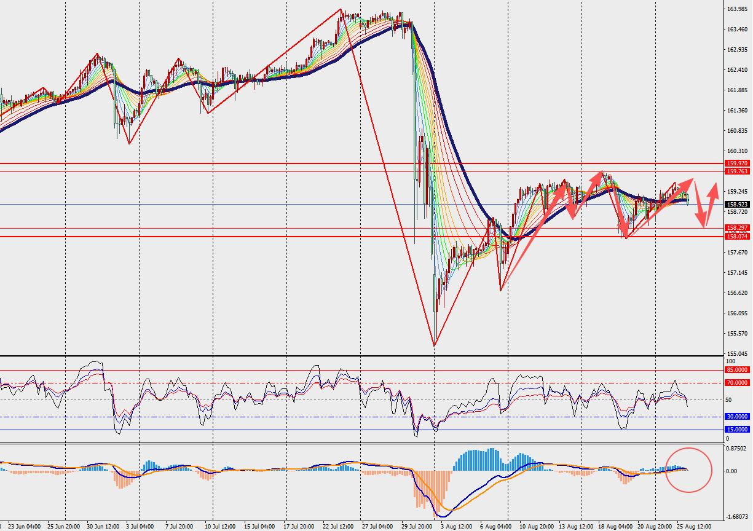Select the 163.985 top price axis label

tap(736, 9)
